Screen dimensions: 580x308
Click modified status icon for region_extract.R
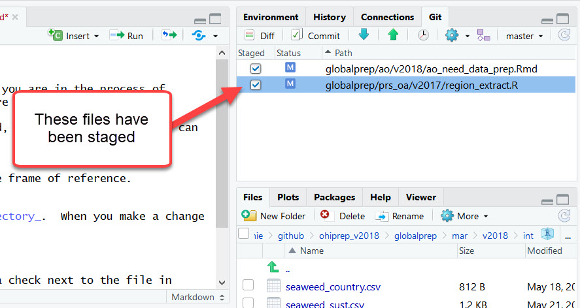tap(290, 84)
